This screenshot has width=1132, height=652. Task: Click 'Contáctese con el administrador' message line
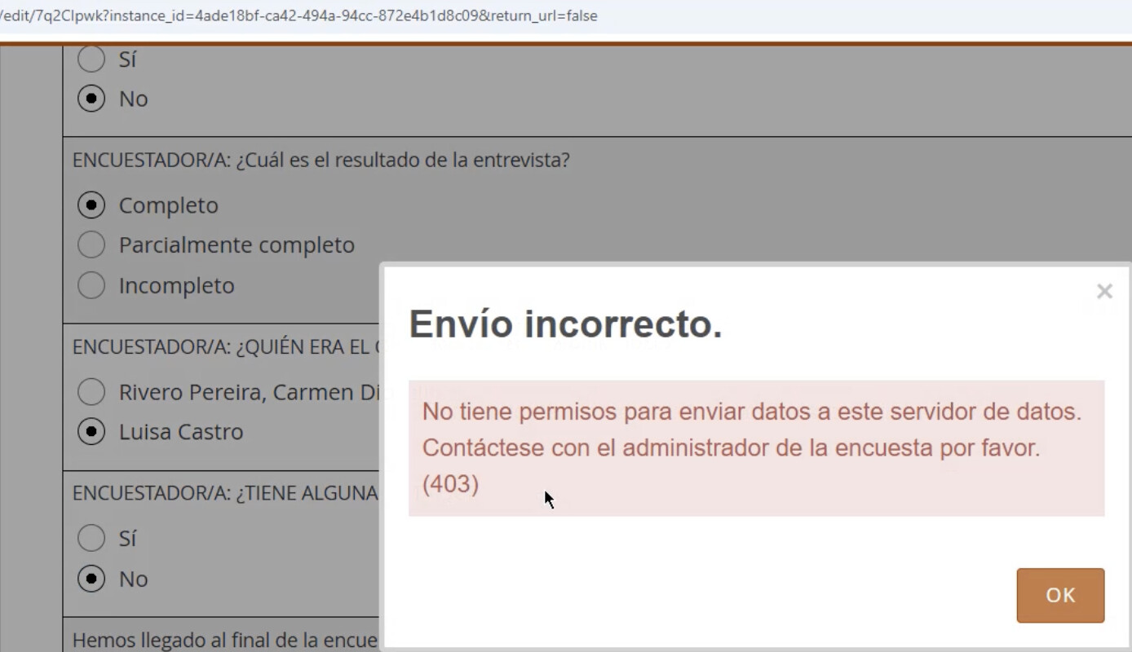[x=731, y=448]
